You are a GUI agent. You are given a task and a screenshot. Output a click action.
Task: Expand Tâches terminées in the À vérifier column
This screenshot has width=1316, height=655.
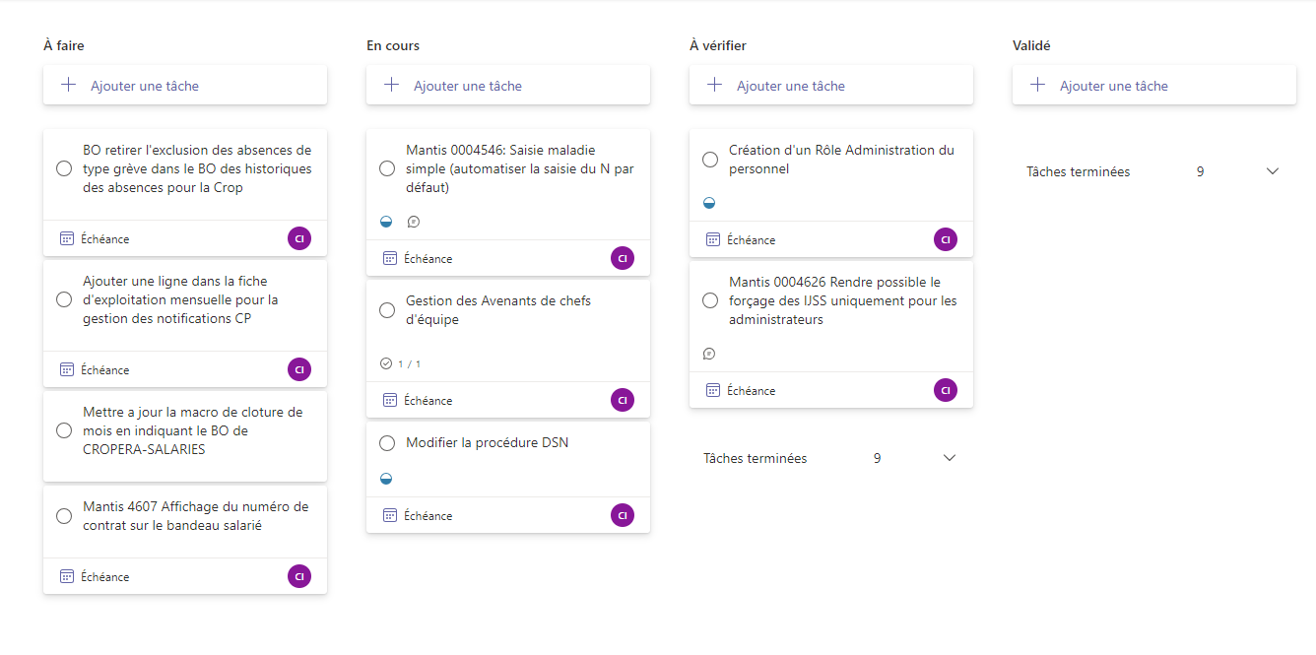click(x=950, y=458)
